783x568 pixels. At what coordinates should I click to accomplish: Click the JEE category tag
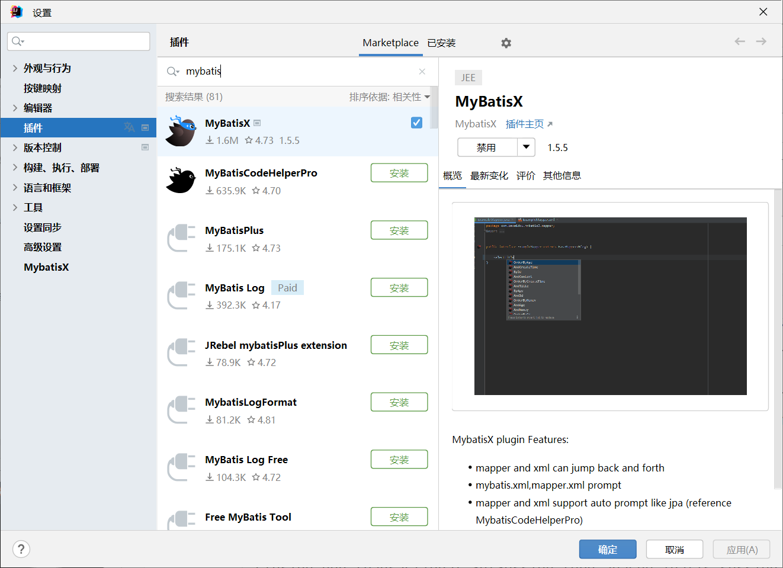[468, 78]
